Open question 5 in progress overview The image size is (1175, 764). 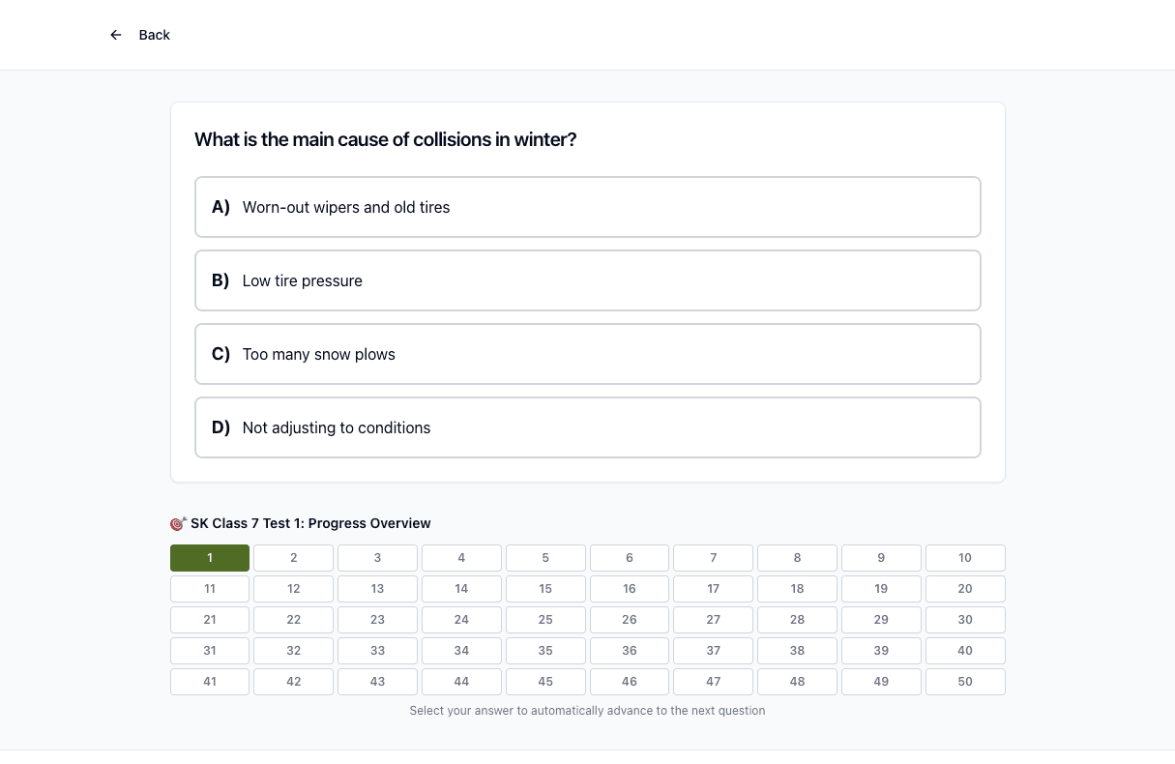pyautogui.click(x=545, y=558)
